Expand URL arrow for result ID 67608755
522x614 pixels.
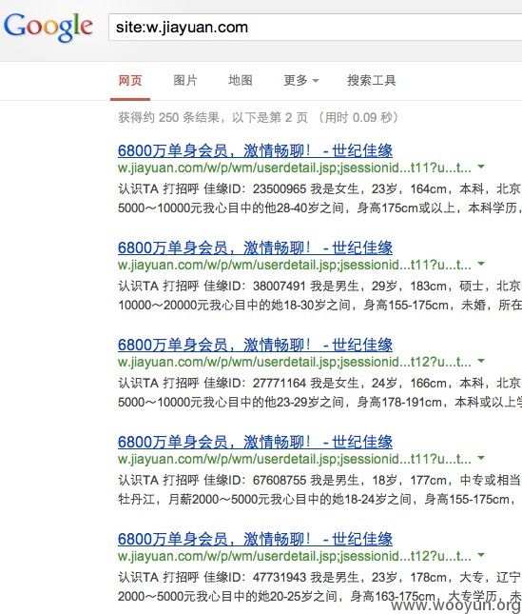[481, 458]
